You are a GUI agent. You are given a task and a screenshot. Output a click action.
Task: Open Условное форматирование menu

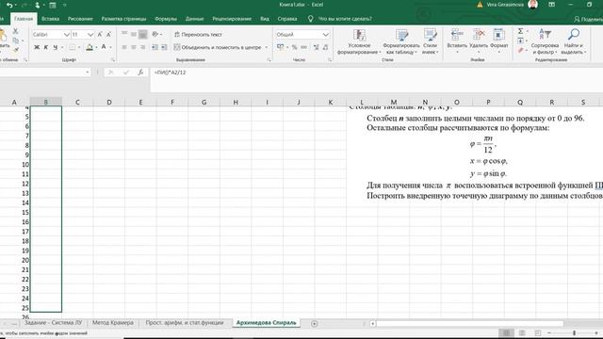pyautogui.click(x=359, y=41)
